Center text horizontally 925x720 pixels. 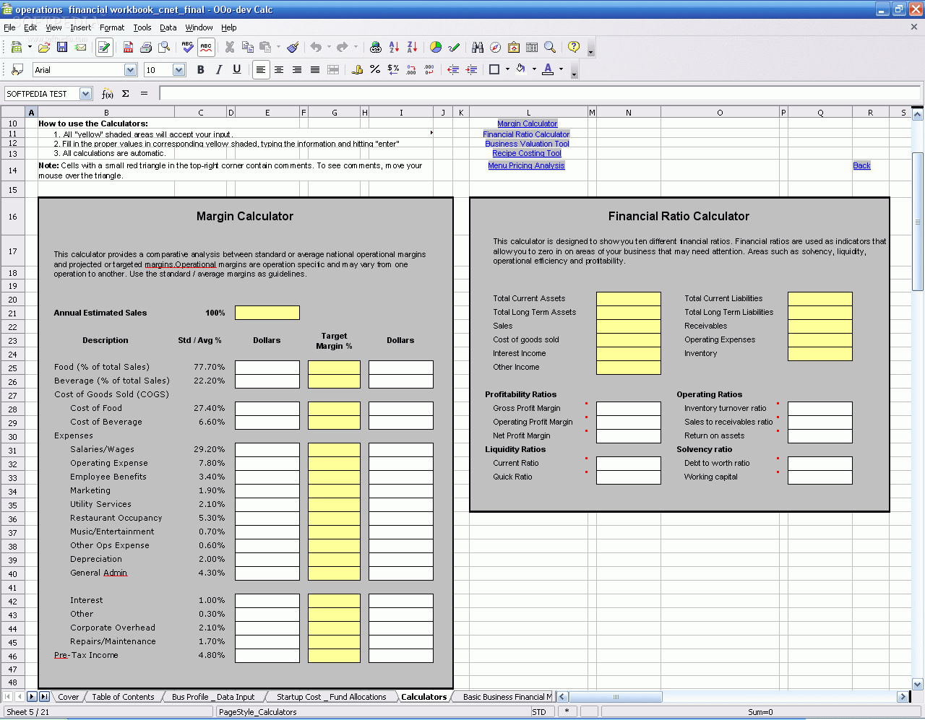tap(279, 69)
